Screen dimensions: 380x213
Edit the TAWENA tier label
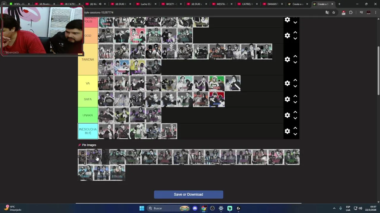coord(88,59)
